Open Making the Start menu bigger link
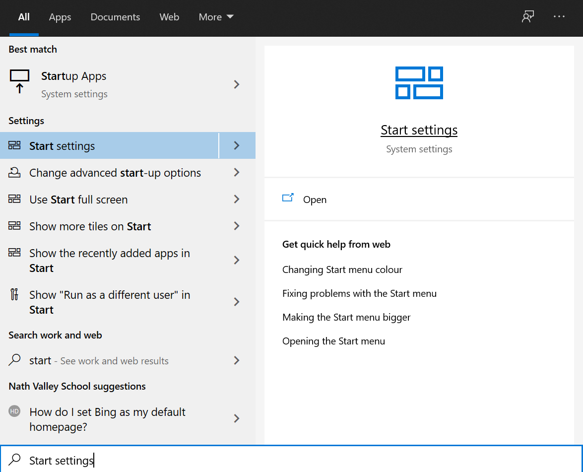This screenshot has height=472, width=583. [x=346, y=317]
